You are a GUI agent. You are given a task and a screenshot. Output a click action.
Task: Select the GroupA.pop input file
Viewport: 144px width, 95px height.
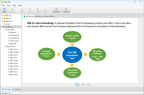coord(15,35)
